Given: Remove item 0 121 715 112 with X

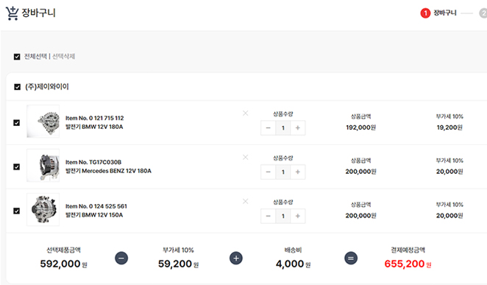Looking at the screenshot, I should tap(246, 113).
